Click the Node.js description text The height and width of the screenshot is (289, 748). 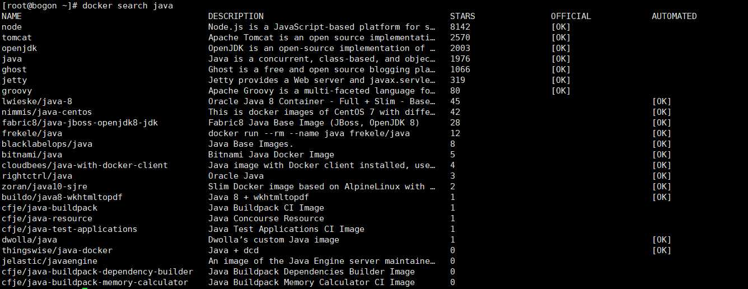click(322, 27)
